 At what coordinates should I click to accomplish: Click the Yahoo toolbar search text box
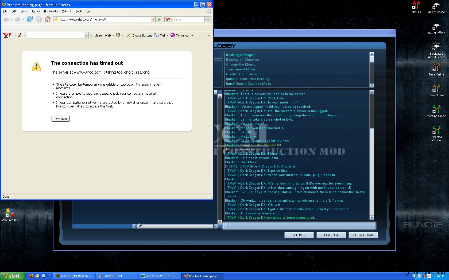56,35
